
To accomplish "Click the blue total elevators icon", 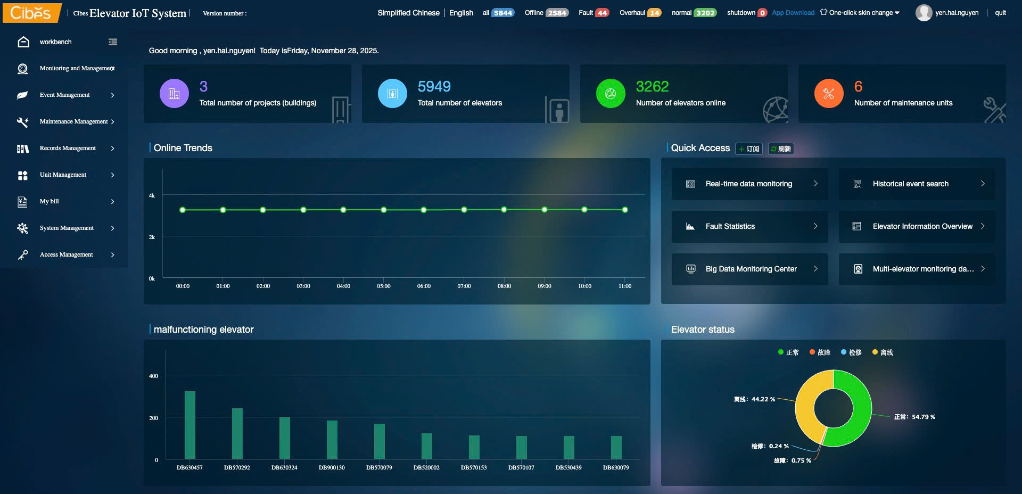I will (392, 94).
